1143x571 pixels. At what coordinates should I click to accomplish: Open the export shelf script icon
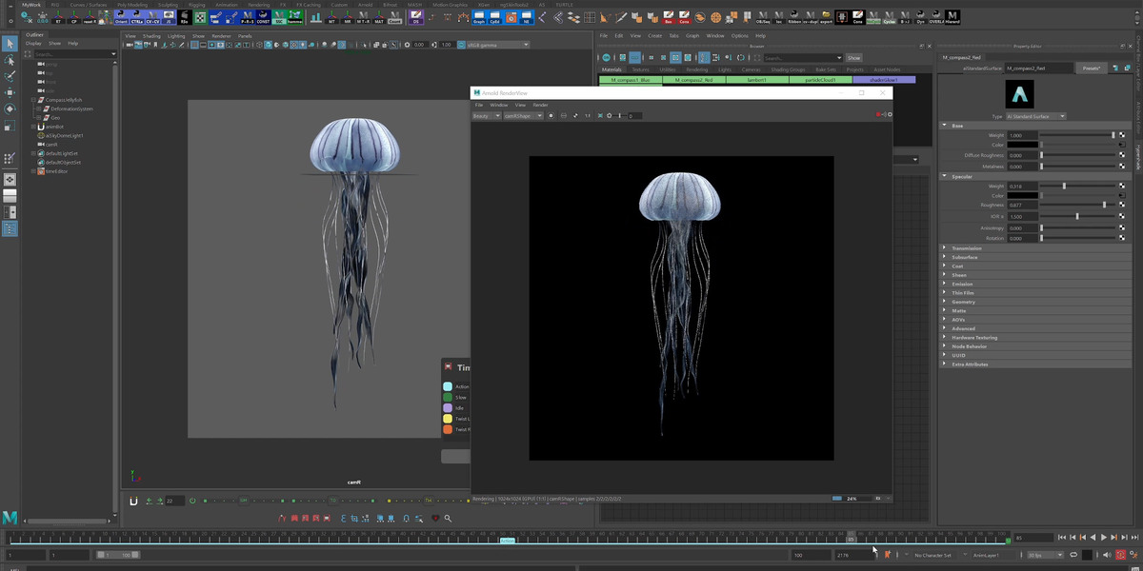(x=824, y=17)
